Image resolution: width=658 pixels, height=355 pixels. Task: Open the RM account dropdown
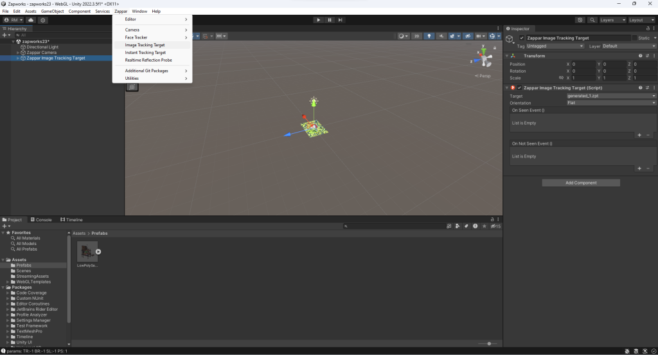(13, 20)
